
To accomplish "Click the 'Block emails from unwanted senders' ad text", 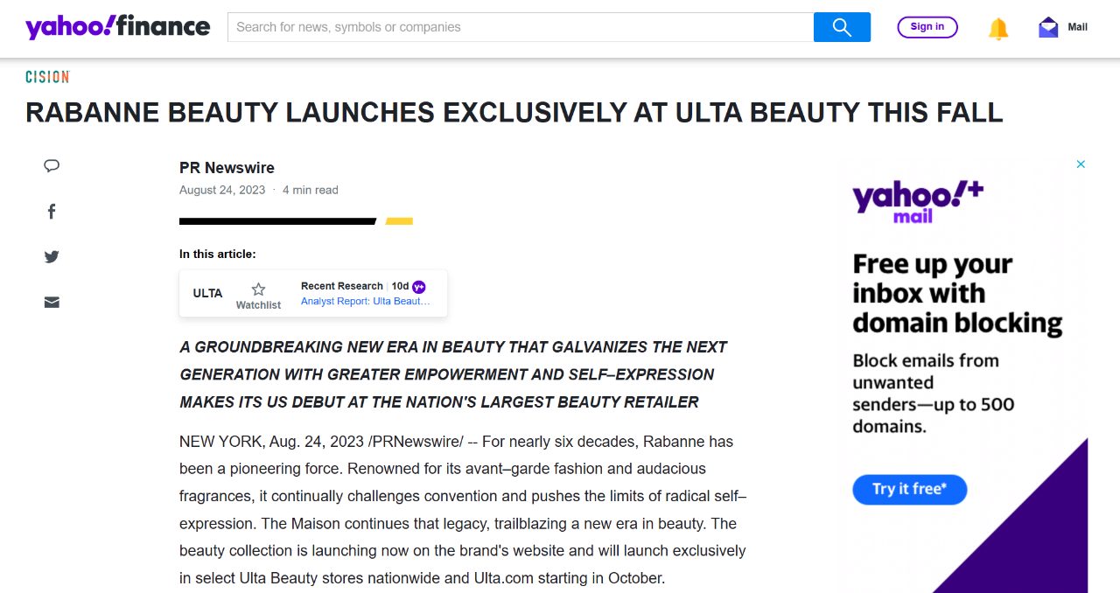I will [x=934, y=394].
